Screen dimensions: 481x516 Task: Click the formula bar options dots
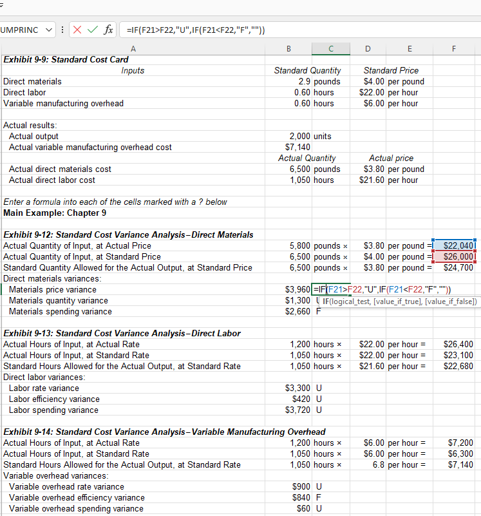[x=62, y=30]
